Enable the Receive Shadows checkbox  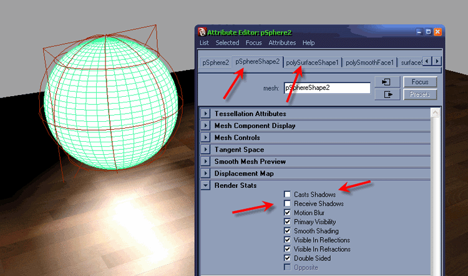click(x=288, y=204)
